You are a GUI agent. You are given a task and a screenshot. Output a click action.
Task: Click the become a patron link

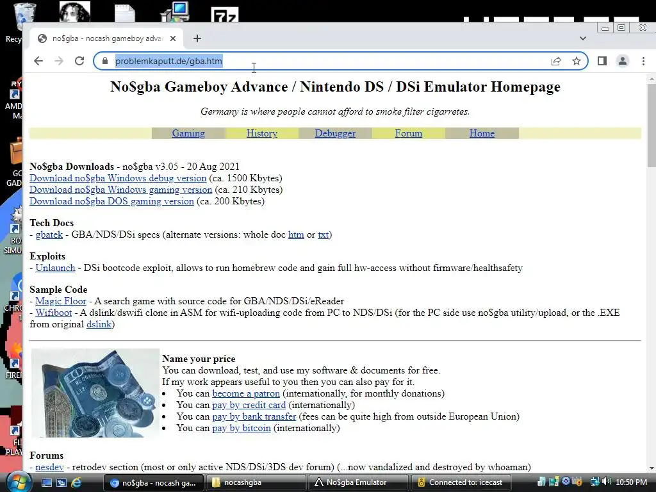246,393
